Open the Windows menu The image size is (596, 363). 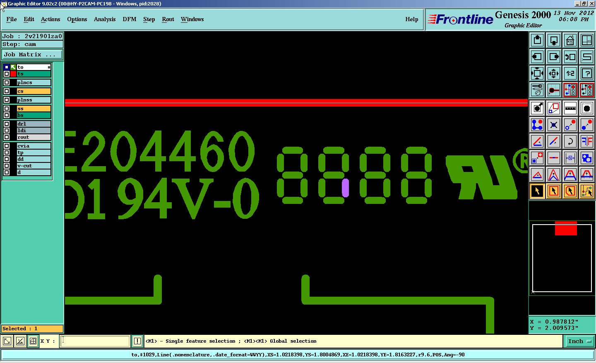tap(192, 19)
